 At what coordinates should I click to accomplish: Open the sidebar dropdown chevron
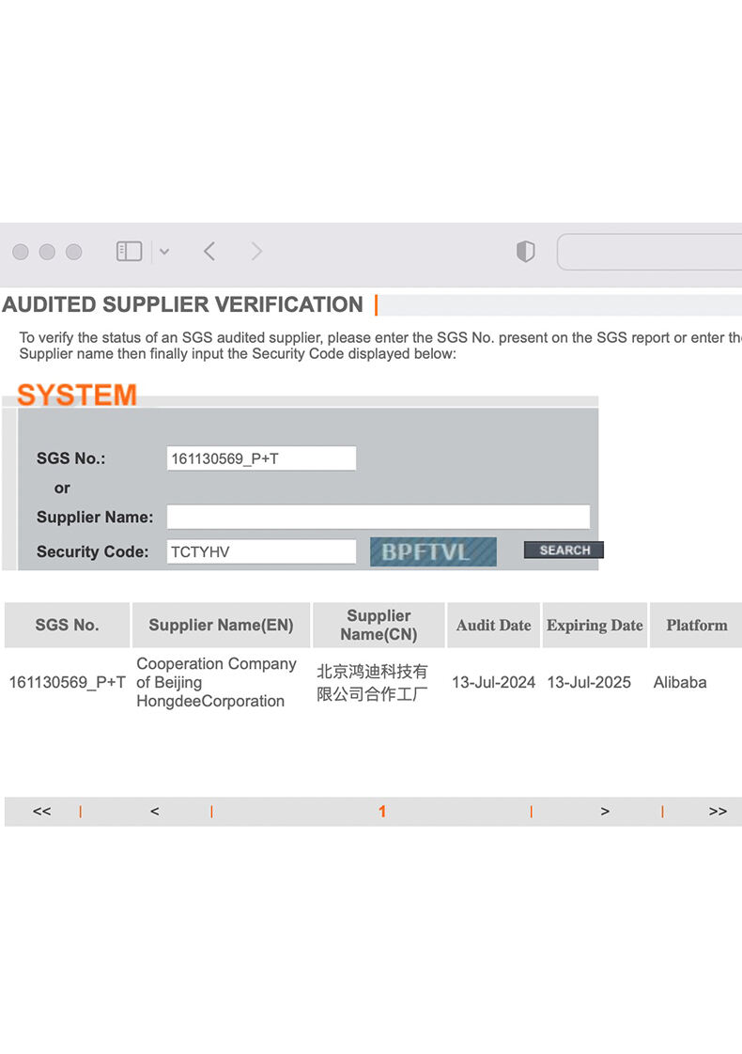(x=164, y=252)
